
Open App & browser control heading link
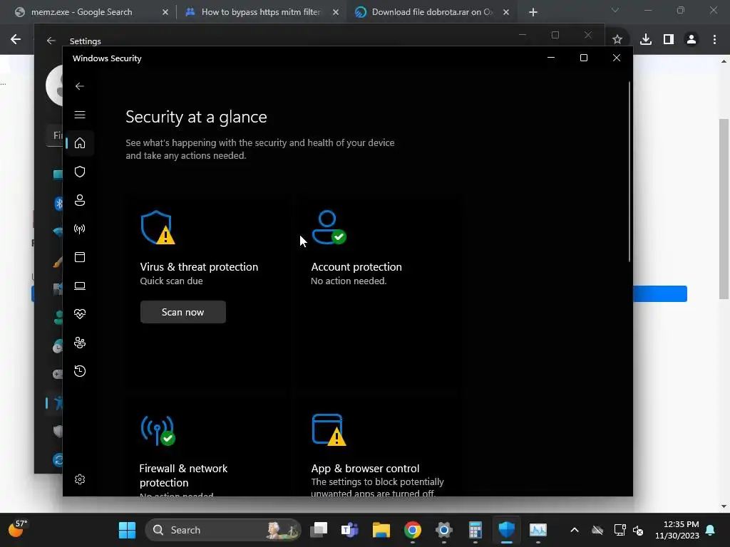365,469
